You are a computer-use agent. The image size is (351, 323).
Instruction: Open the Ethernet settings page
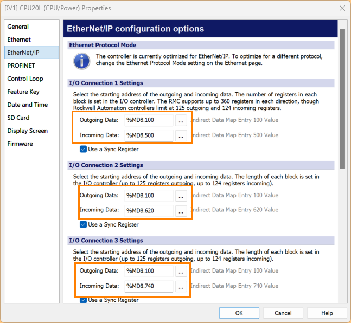19,40
